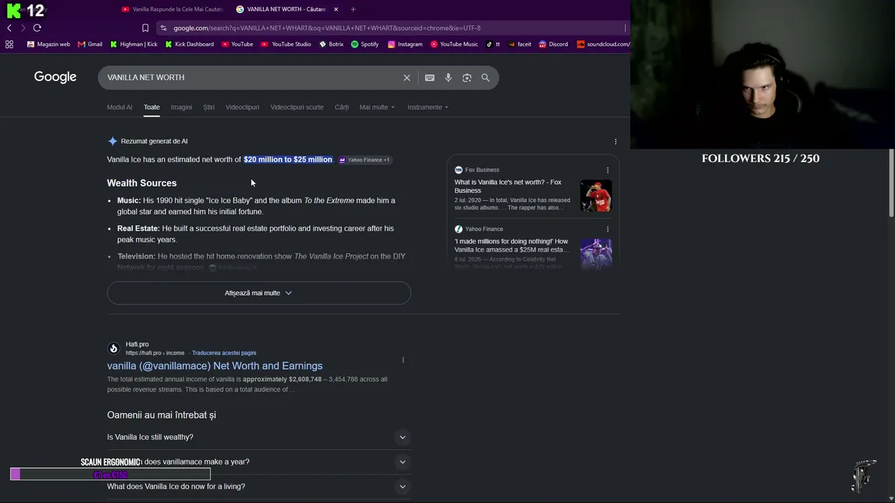
Task: Open the Discord bookmark
Action: pyautogui.click(x=553, y=44)
